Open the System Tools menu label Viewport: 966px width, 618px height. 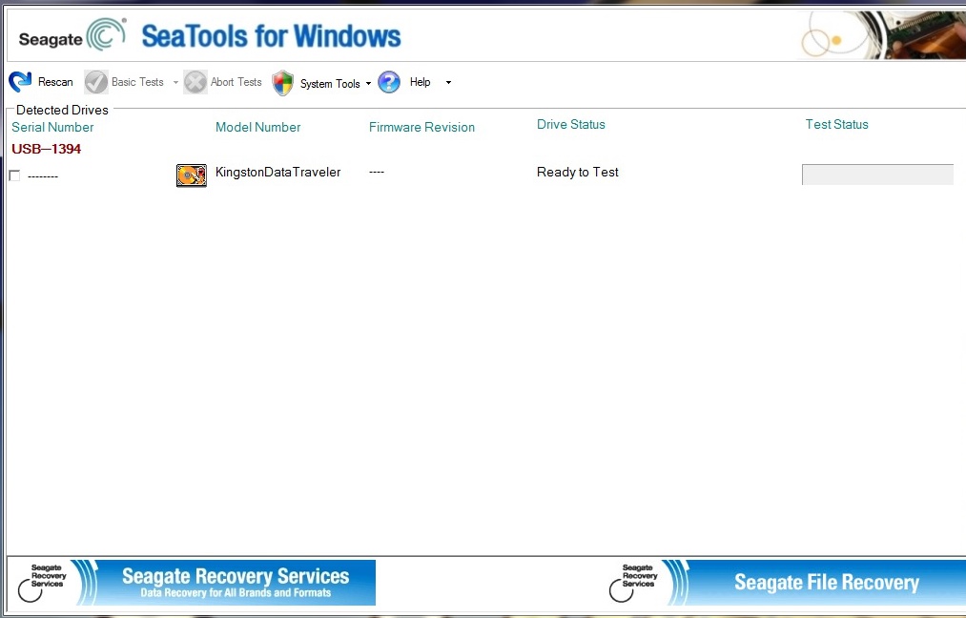click(330, 83)
